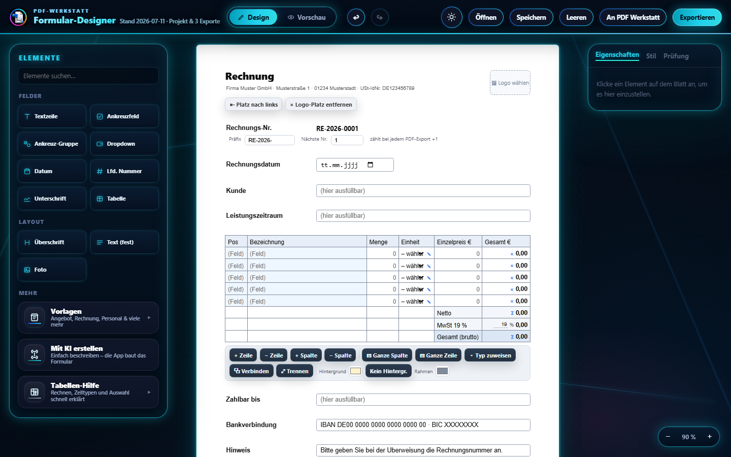
Task: Switch to Design mode
Action: 253,17
